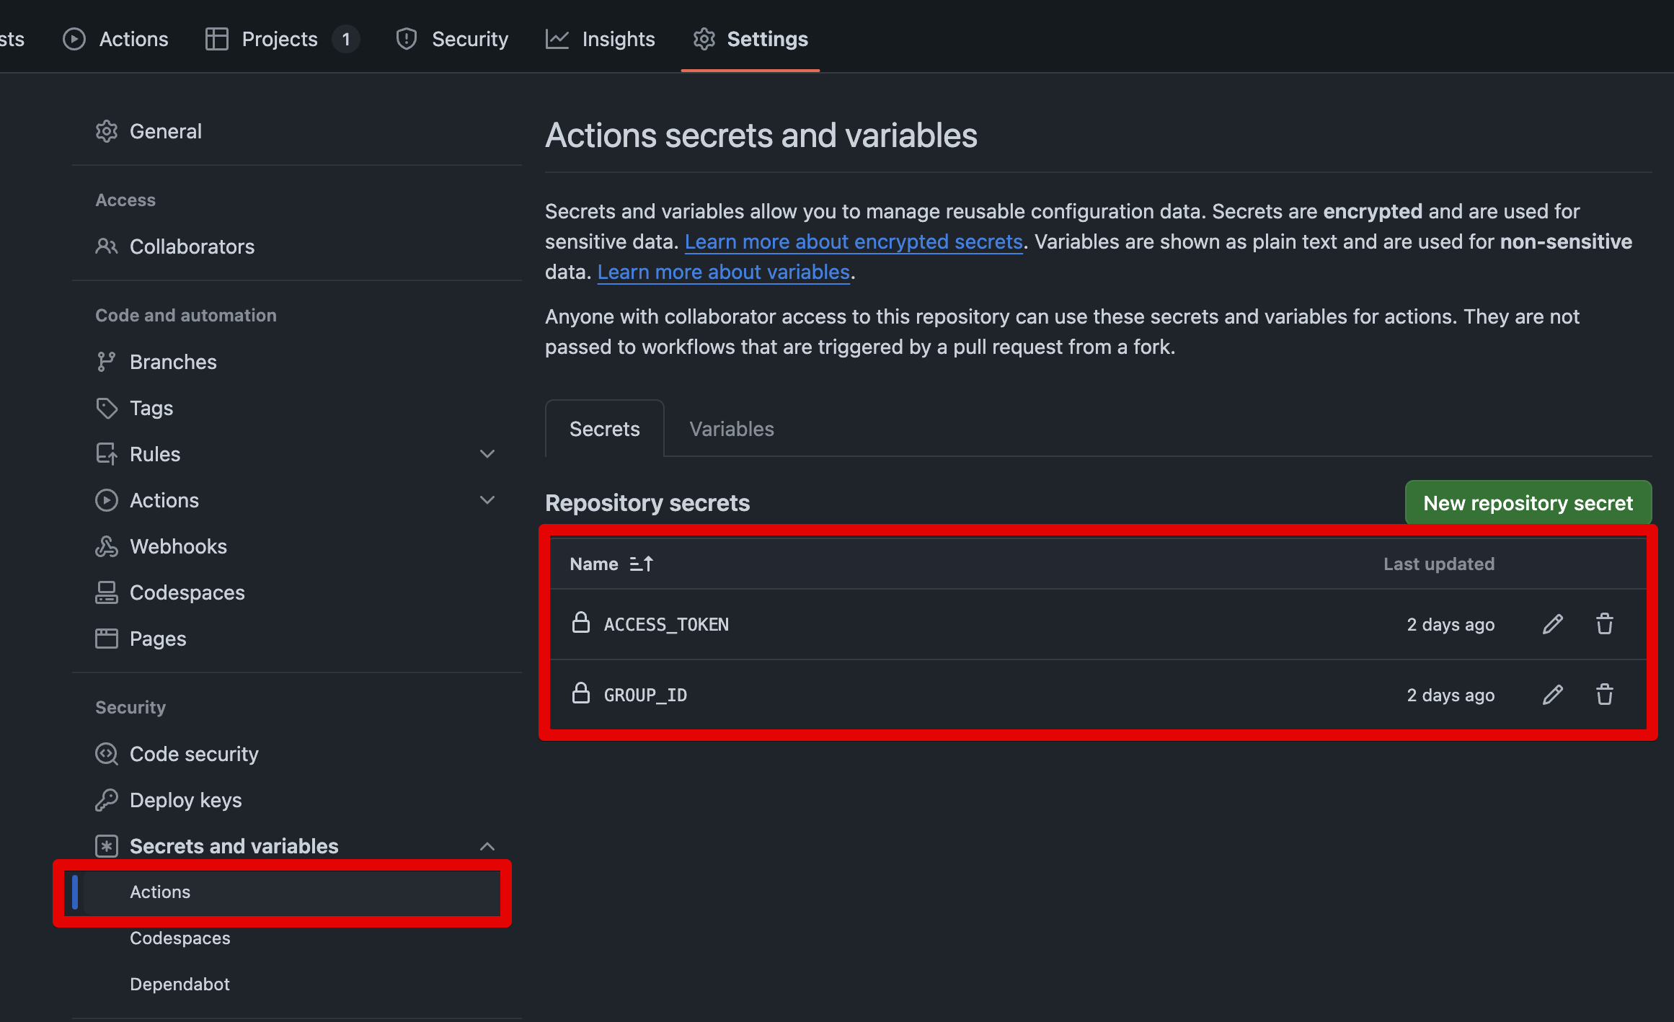Click the Tags icon in sidebar
This screenshot has height=1022, width=1674.
tap(107, 408)
